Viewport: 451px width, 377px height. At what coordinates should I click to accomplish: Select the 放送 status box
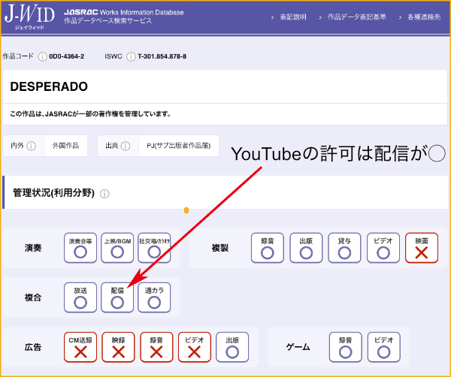80,297
